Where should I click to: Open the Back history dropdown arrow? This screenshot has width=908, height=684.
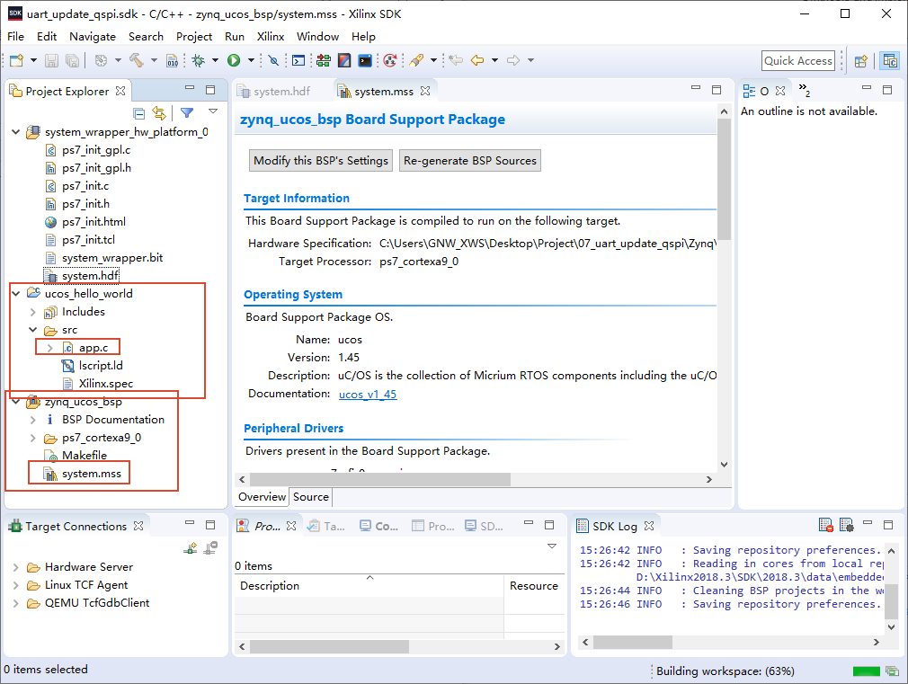tap(495, 60)
